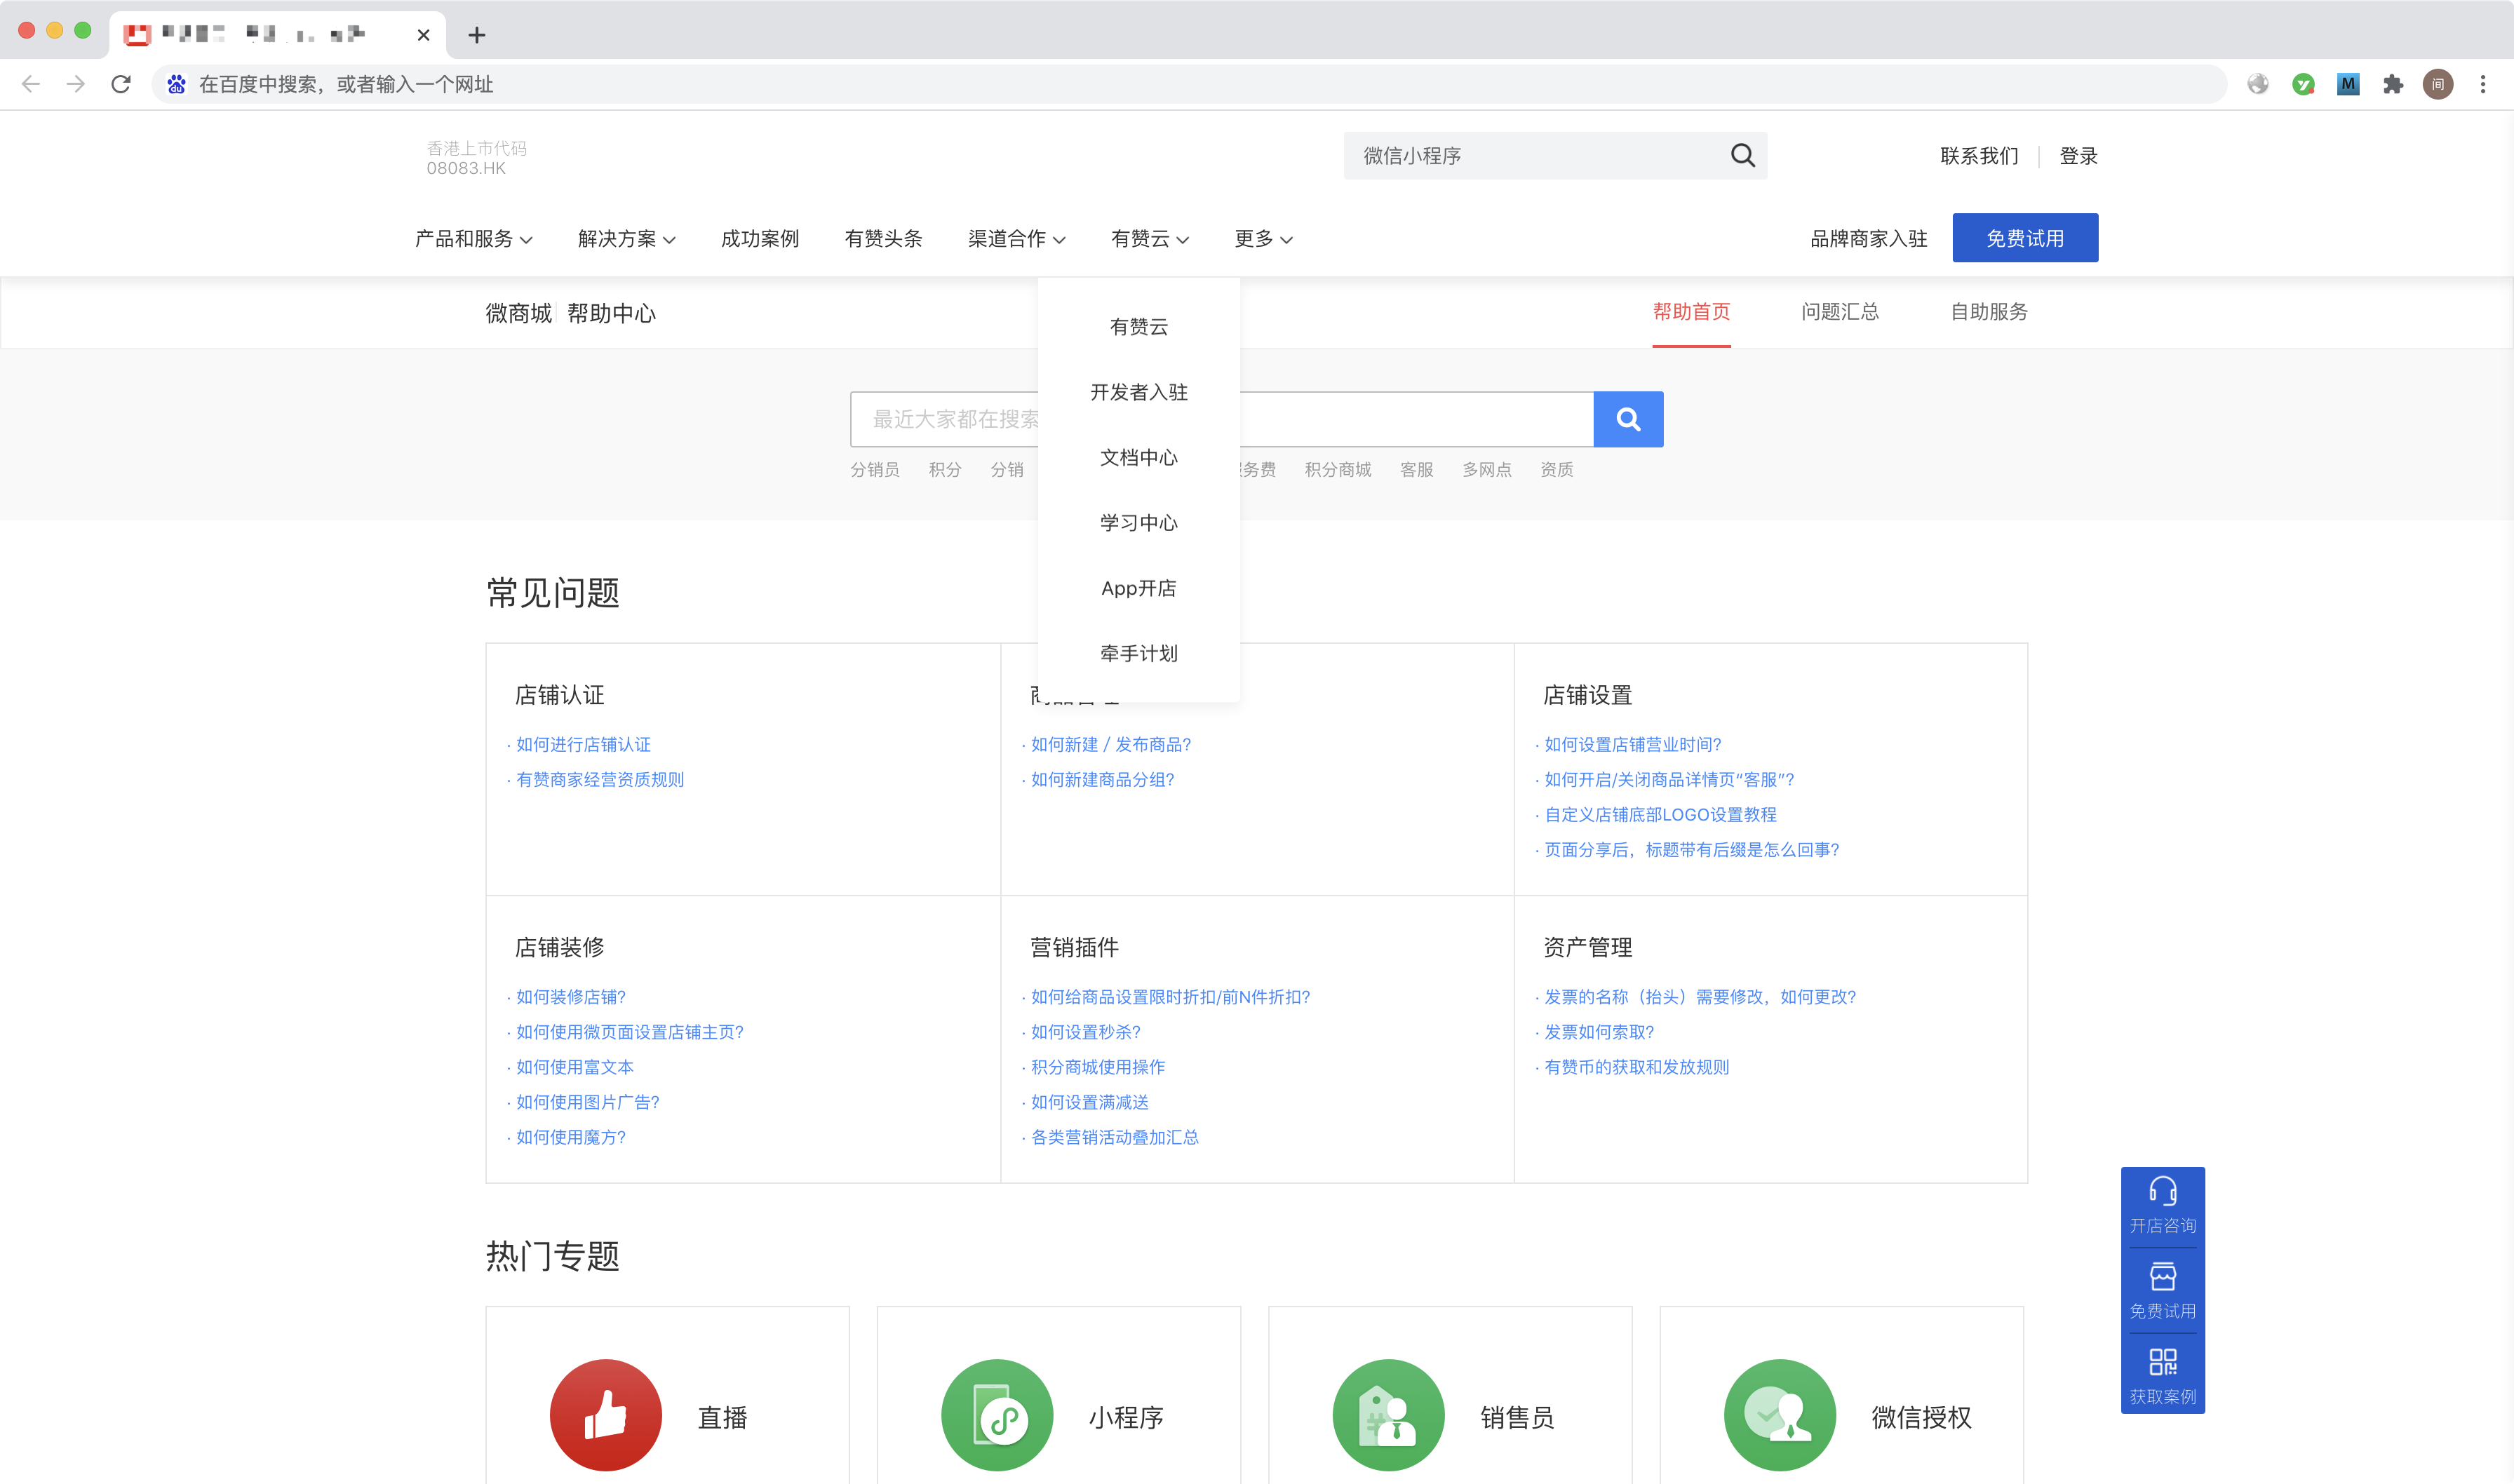Select 有赞云 in the dropdown menu
Image resolution: width=2514 pixels, height=1484 pixels.
coord(1139,327)
